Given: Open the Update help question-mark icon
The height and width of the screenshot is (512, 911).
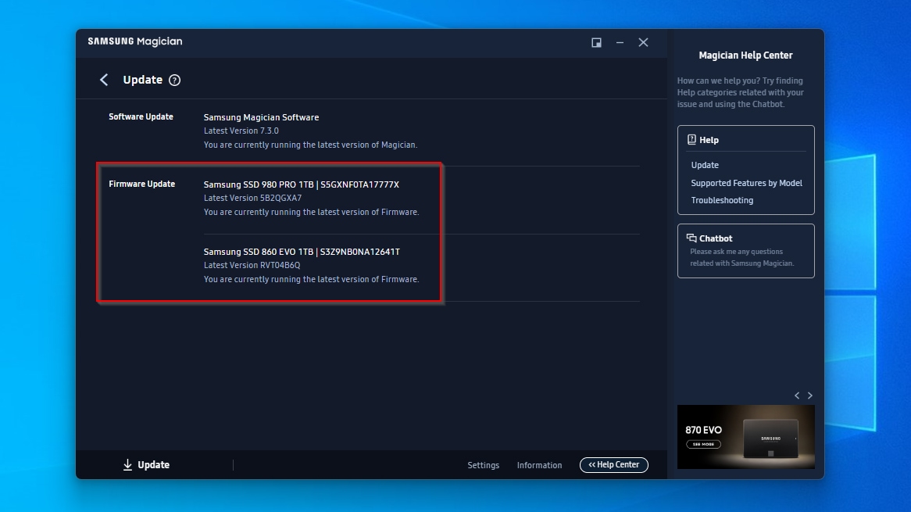Looking at the screenshot, I should point(174,81).
